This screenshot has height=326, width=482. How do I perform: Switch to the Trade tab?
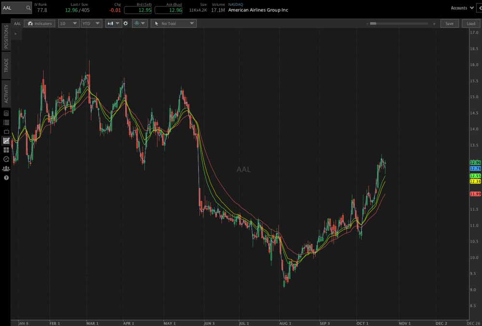pos(6,65)
